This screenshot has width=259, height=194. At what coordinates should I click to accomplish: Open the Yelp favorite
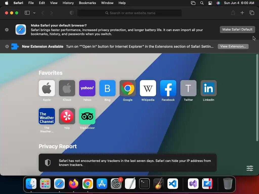(x=67, y=116)
